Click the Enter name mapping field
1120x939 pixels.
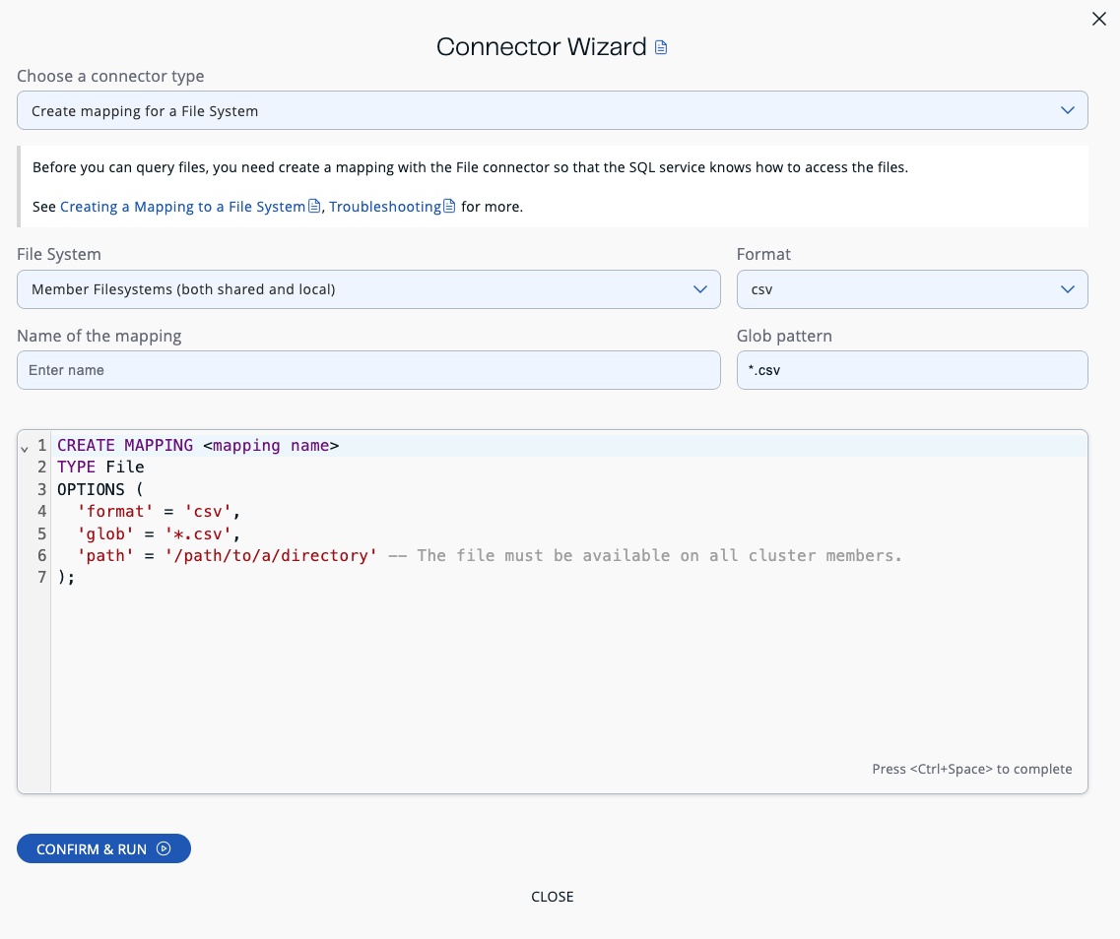point(368,370)
